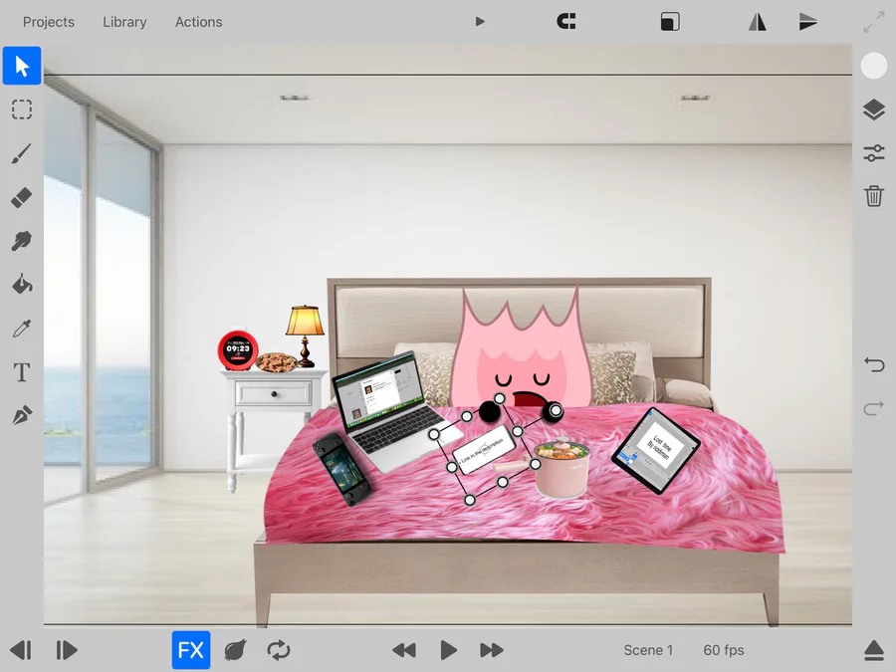Undo the last action

coord(874,364)
